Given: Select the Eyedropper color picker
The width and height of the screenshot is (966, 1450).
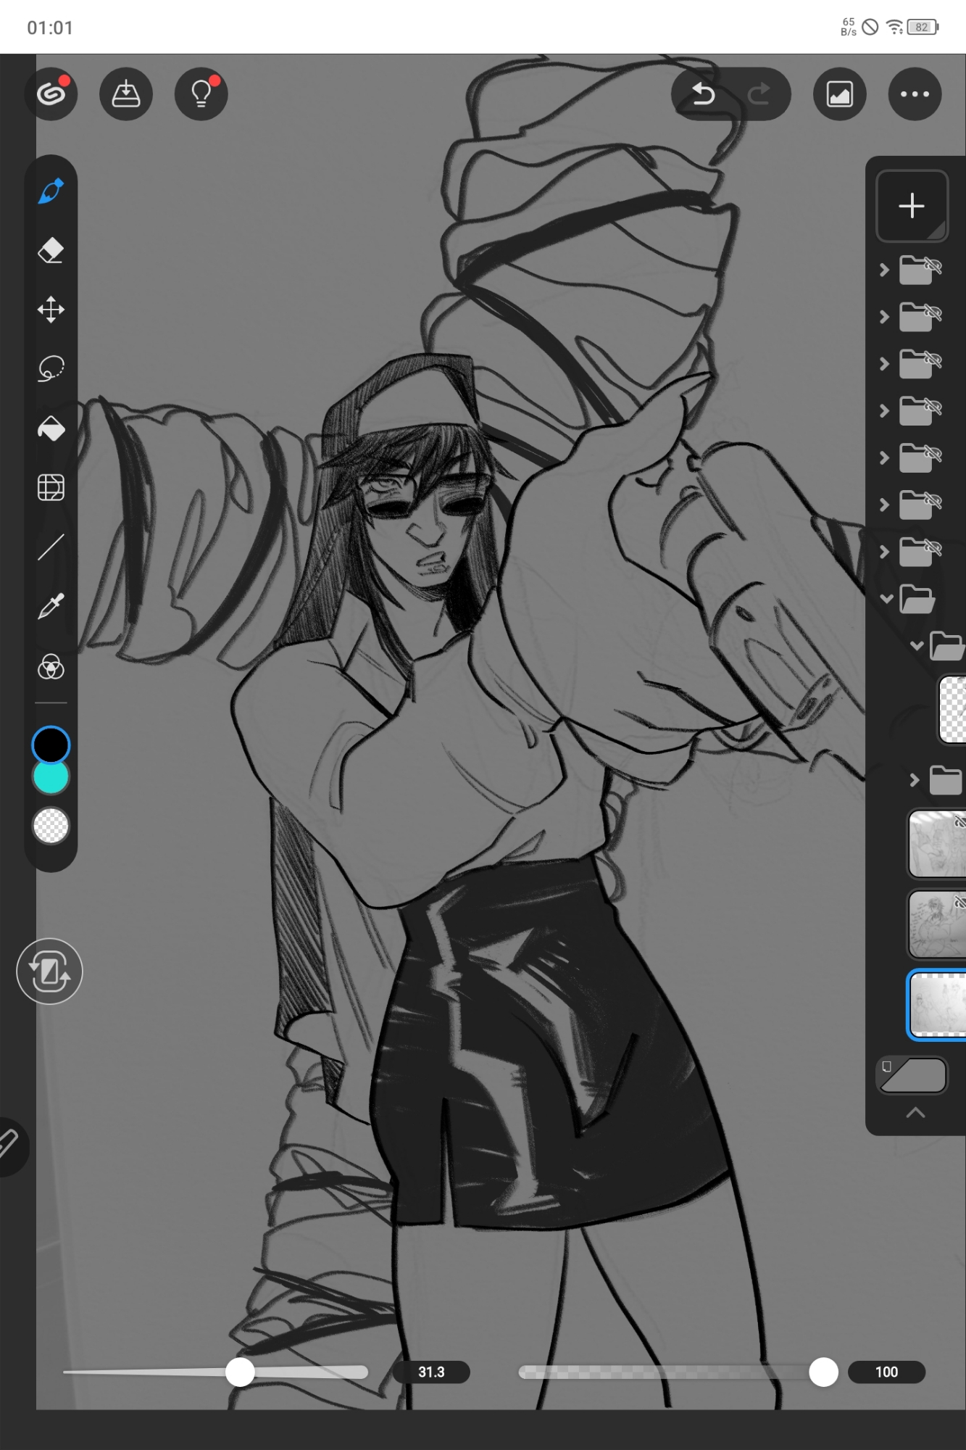Looking at the screenshot, I should point(51,606).
